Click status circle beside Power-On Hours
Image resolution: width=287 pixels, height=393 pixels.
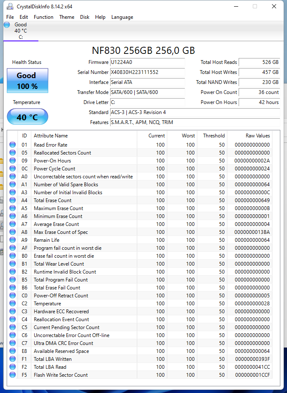pyautogui.click(x=13, y=160)
